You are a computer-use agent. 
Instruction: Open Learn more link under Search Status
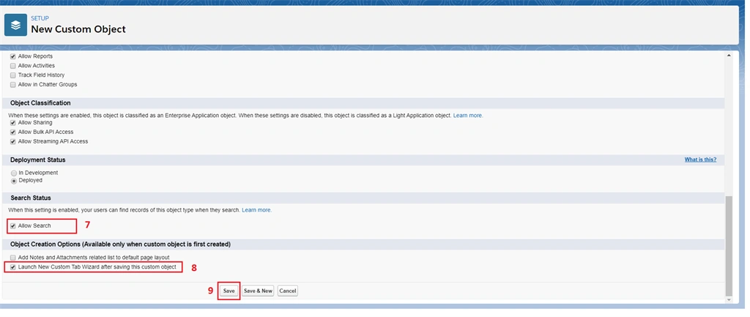(x=256, y=210)
